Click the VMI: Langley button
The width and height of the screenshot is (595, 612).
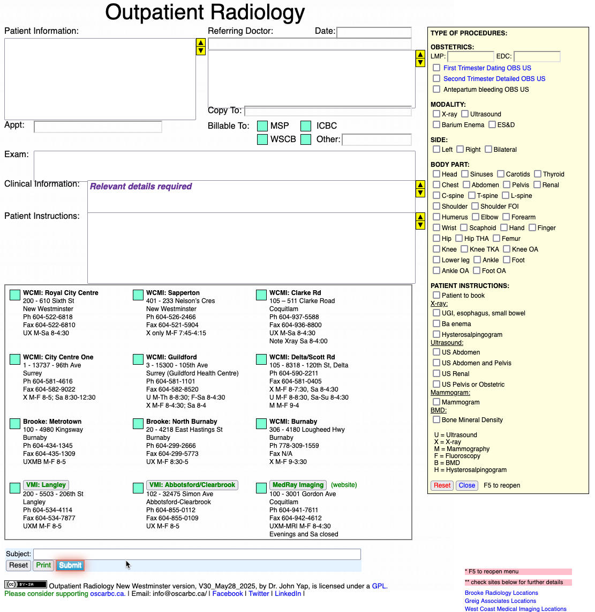[x=46, y=485]
